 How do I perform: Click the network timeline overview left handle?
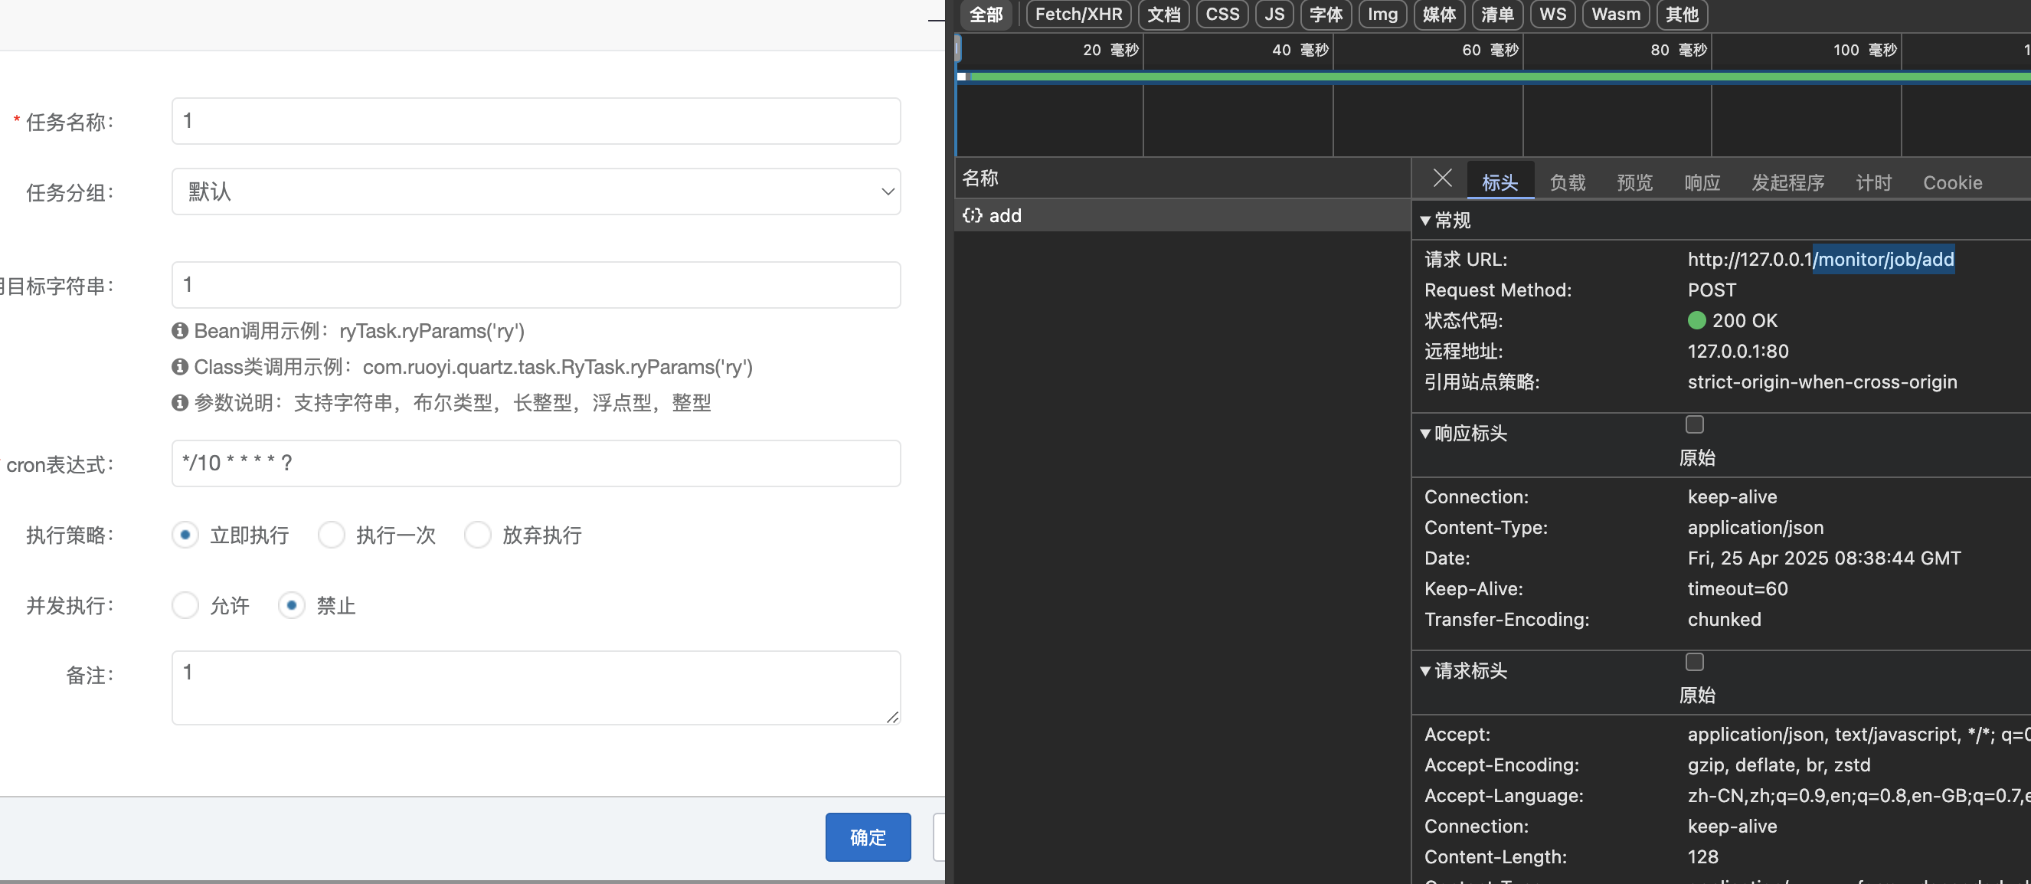tap(958, 50)
